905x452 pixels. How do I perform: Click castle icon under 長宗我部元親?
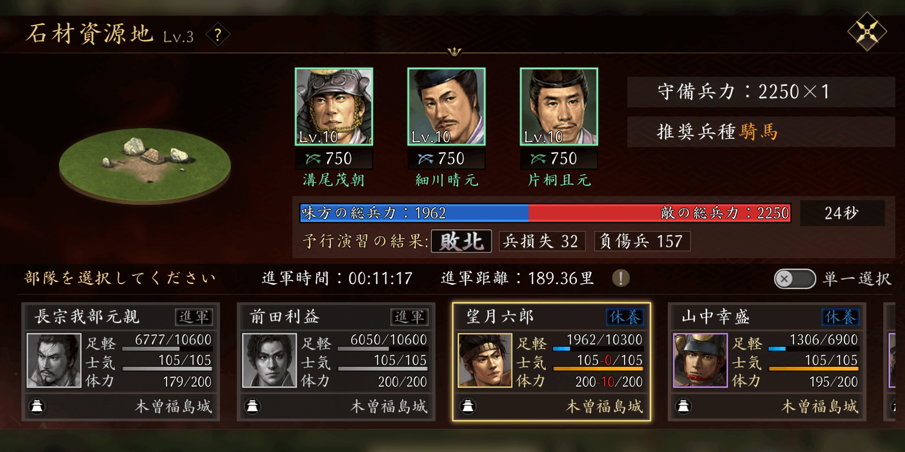click(37, 406)
